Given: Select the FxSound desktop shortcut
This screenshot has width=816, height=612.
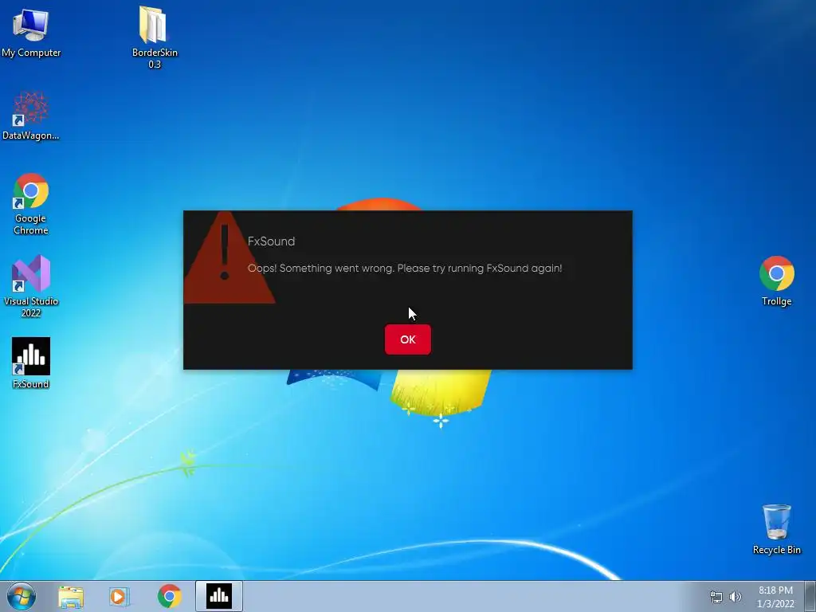Looking at the screenshot, I should [31, 363].
